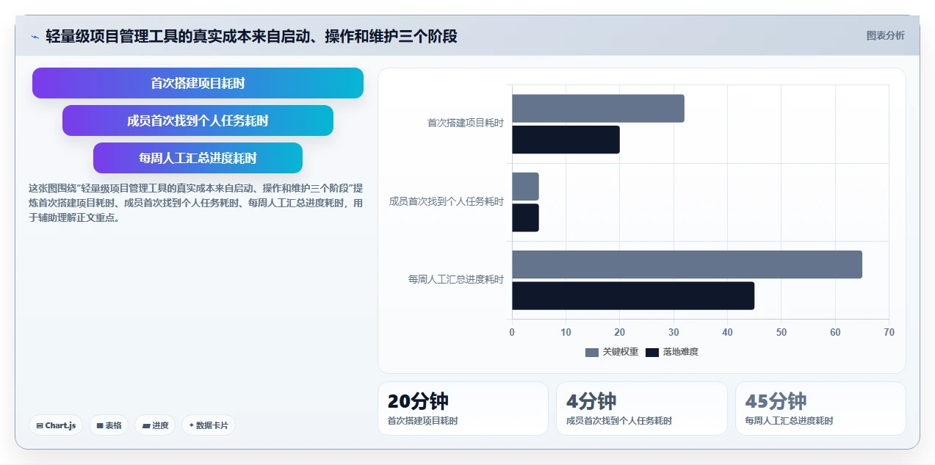Click the 关键权重 bar for 成员首次找到个人任务耗时
935x465 pixels.
[525, 187]
